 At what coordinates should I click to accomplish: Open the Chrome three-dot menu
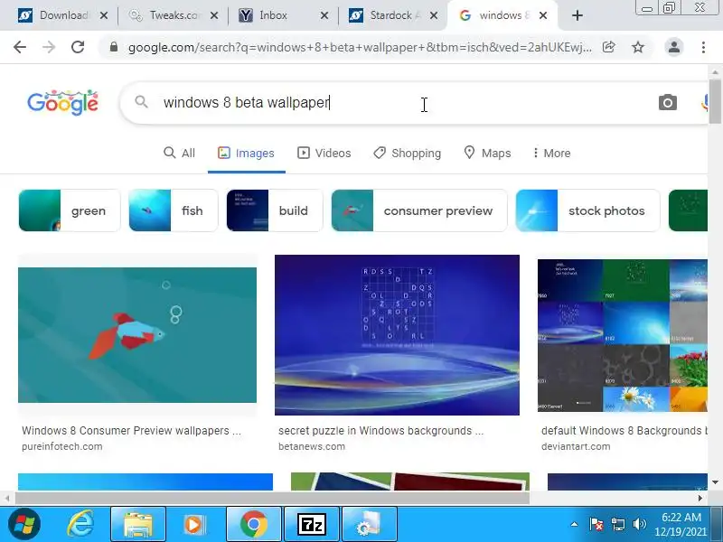[703, 47]
